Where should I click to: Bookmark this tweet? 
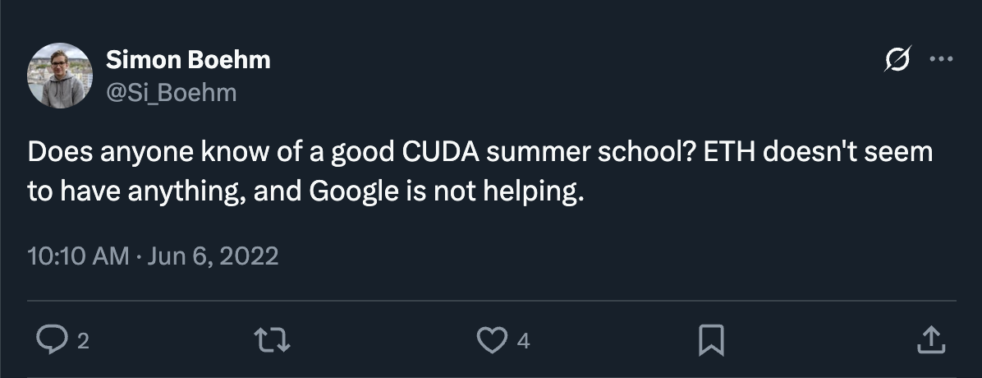click(711, 340)
